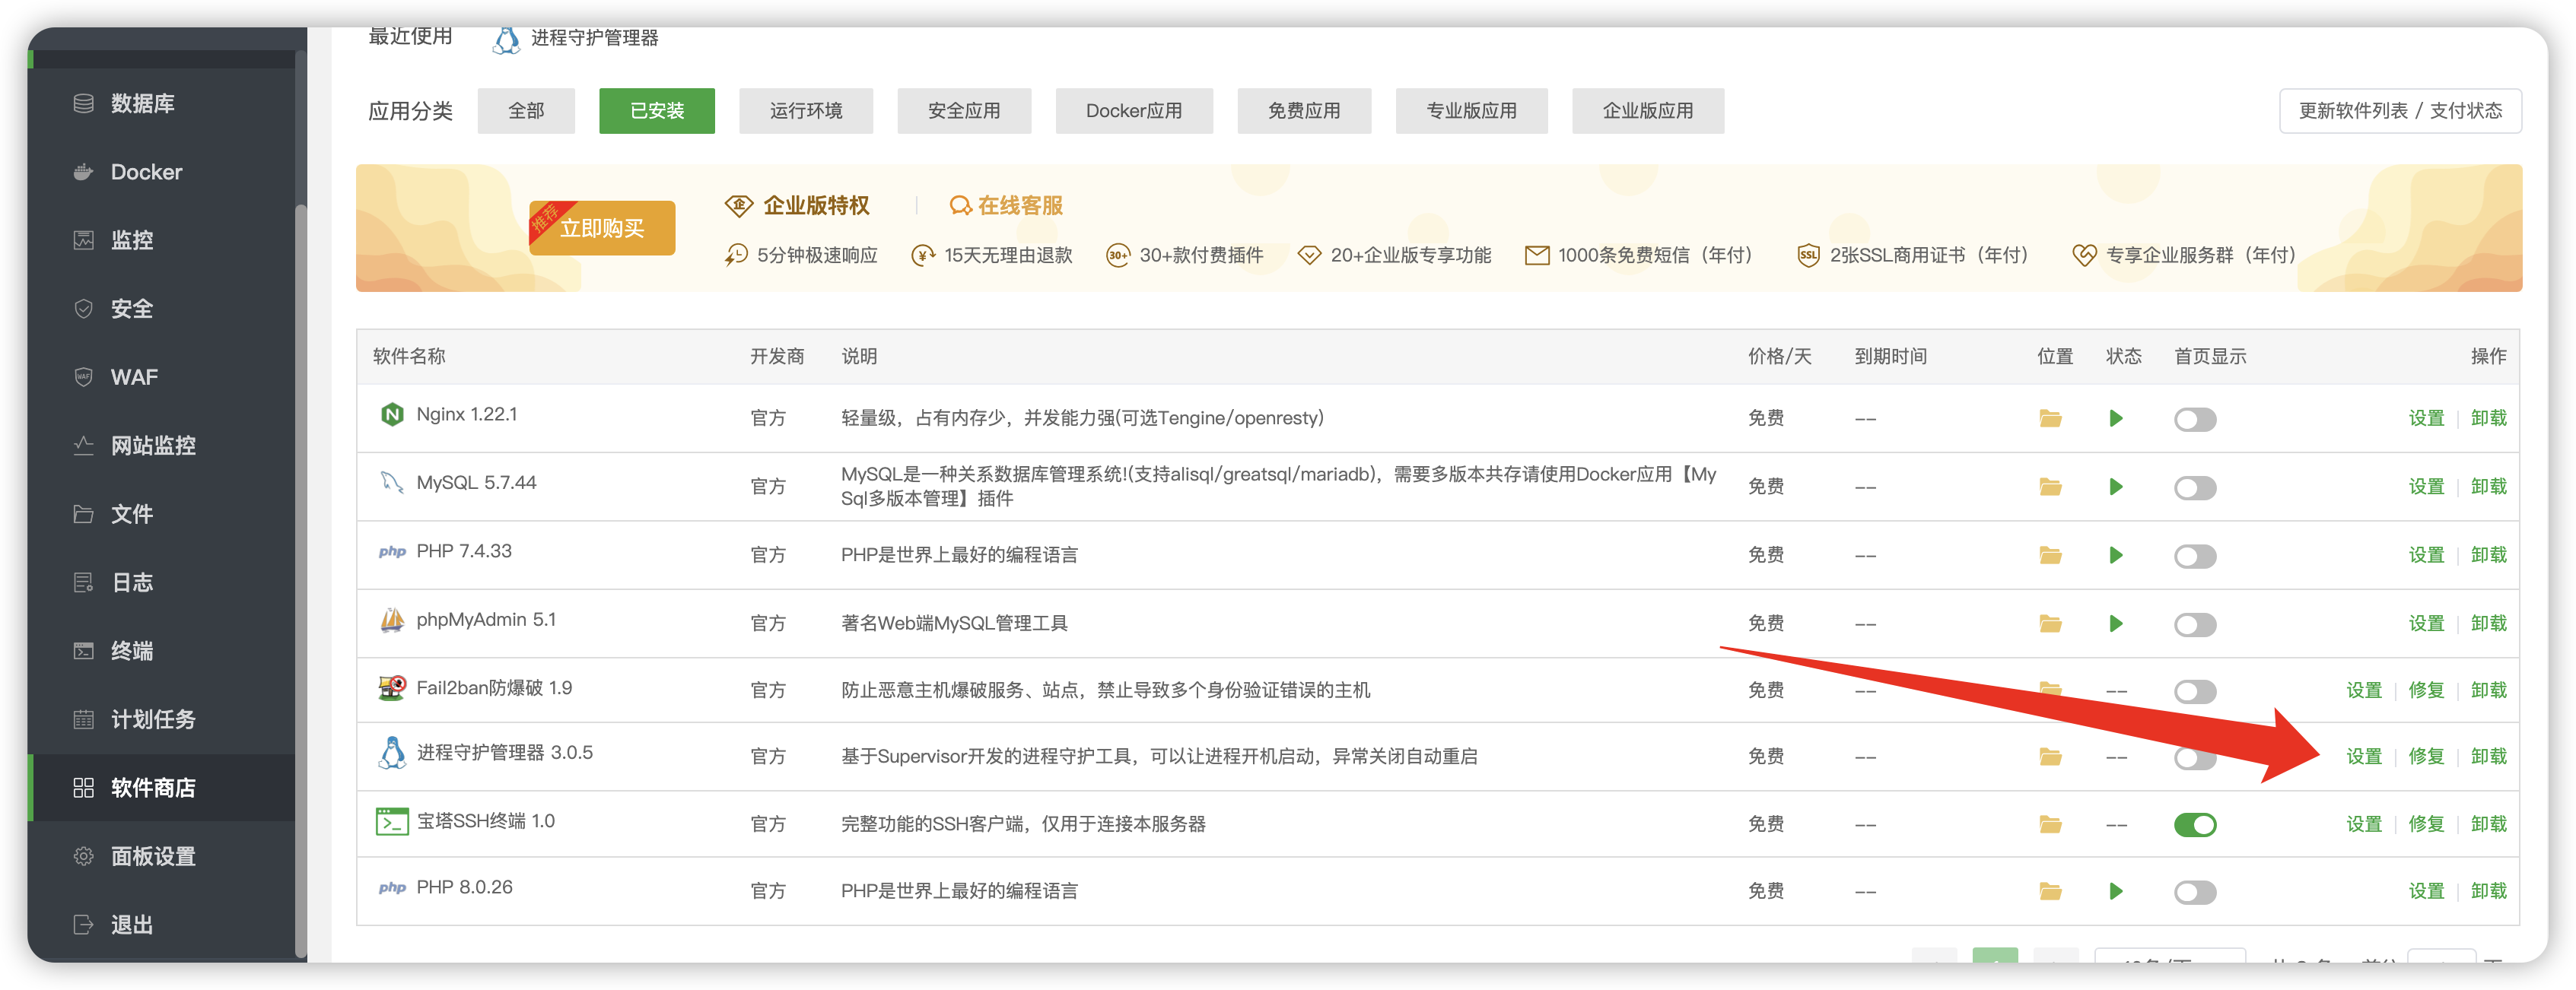
Task: Click the 文件 folder sidebar icon
Action: 84,515
